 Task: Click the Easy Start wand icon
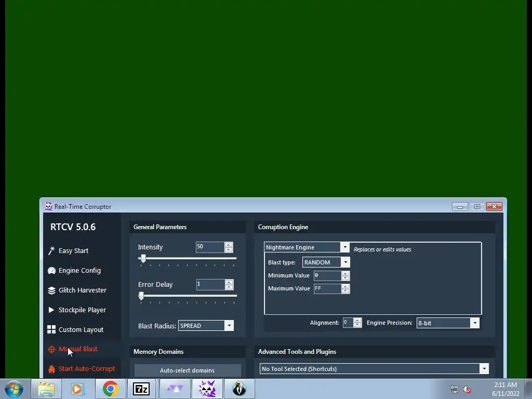pyautogui.click(x=51, y=251)
